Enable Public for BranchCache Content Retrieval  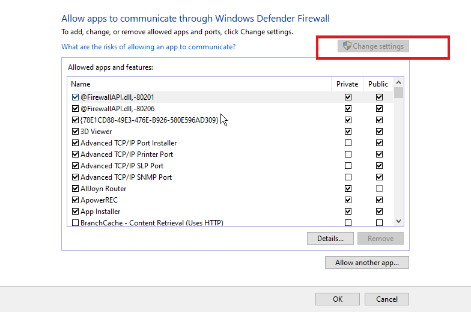(x=379, y=222)
